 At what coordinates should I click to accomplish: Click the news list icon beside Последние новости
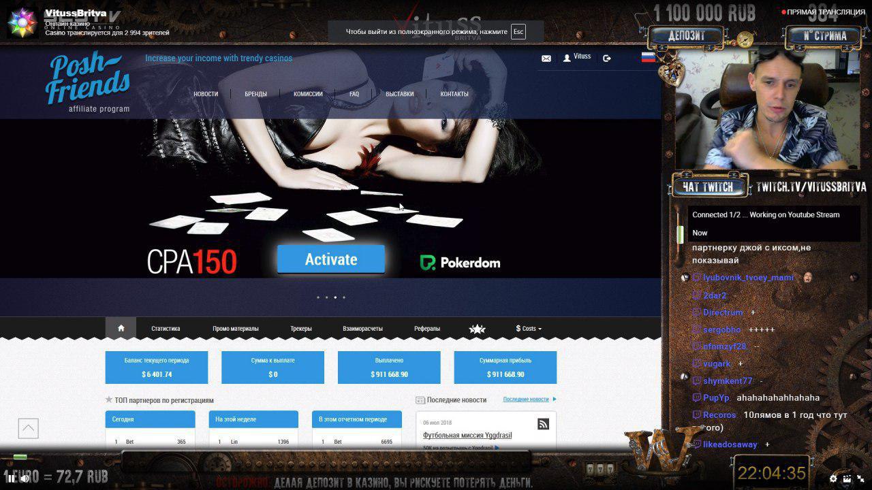coord(420,400)
